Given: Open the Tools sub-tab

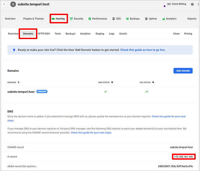Looking at the screenshot, I should [58, 34].
